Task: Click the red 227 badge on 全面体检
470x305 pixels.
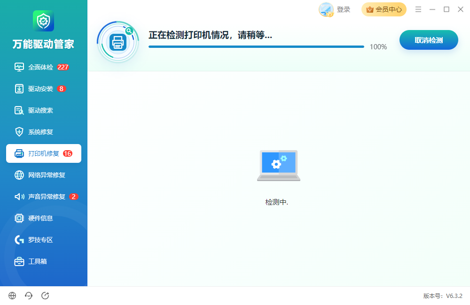Action: pos(63,67)
